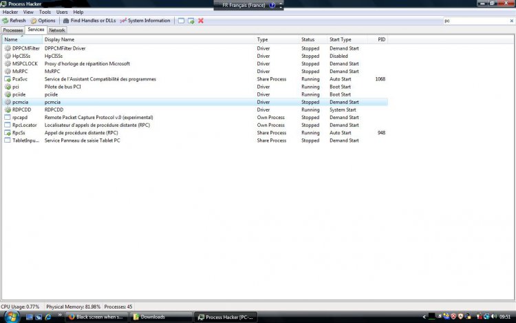The height and width of the screenshot is (323, 516).
Task: Click the language bar help icon
Action: (x=272, y=6)
